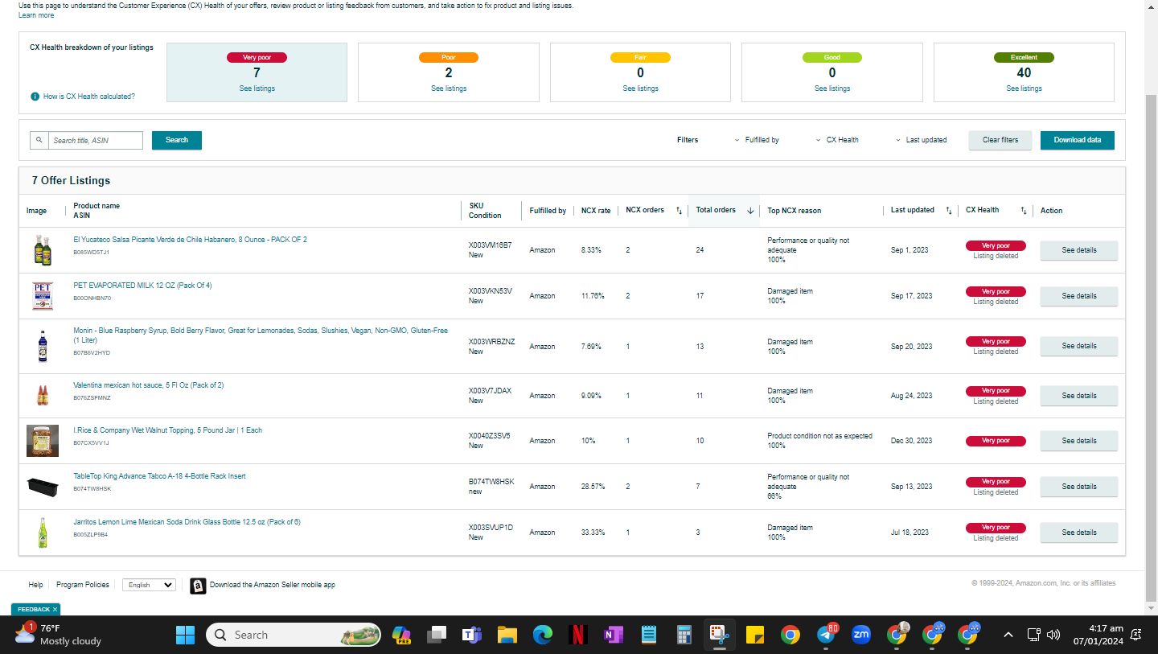Screen dimensions: 1158x654
Task: Open Microsoft Edge from the taskbar
Action: (543, 635)
